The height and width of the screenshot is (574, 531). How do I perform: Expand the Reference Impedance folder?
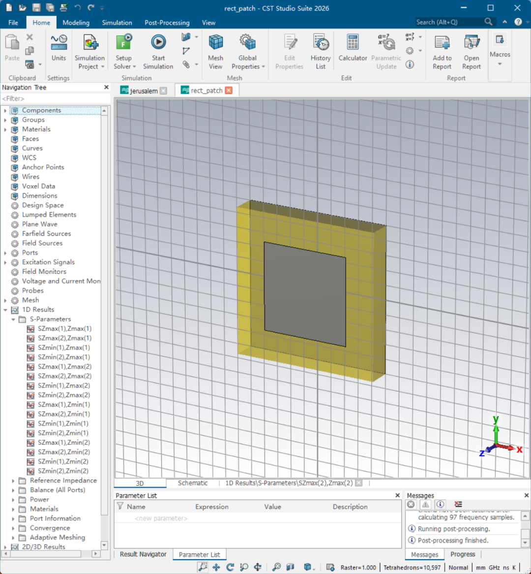coord(13,480)
